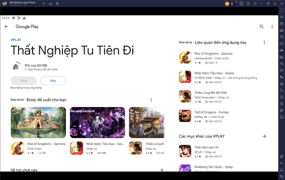Expand the Về trò chơi này section with the arrow
The height and width of the screenshot is (180, 285).
[x=161, y=170]
